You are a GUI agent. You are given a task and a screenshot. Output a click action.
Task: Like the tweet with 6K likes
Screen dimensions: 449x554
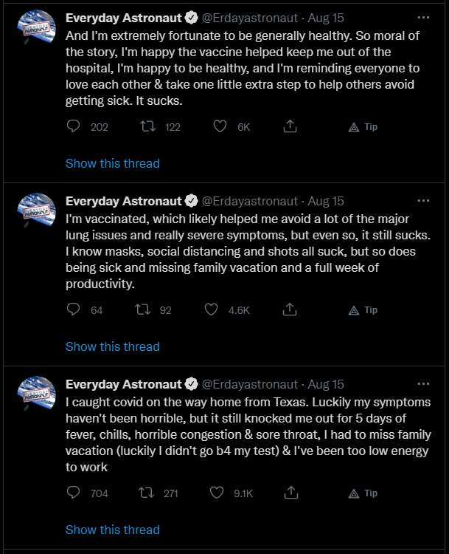click(220, 126)
